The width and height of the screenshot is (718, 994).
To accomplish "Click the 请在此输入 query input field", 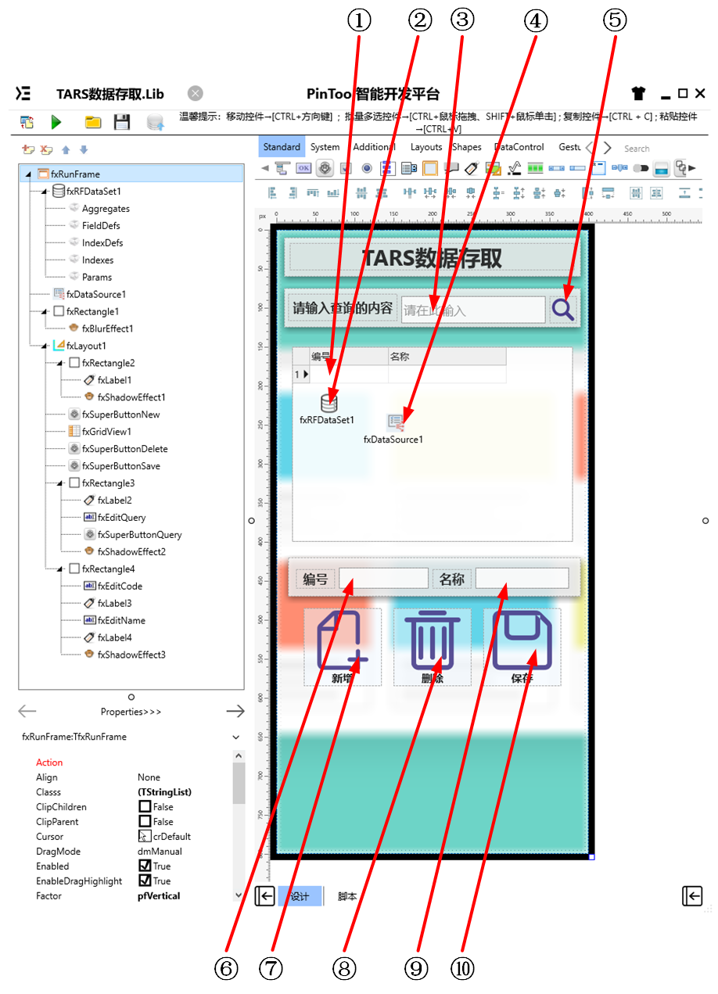I will [473, 310].
